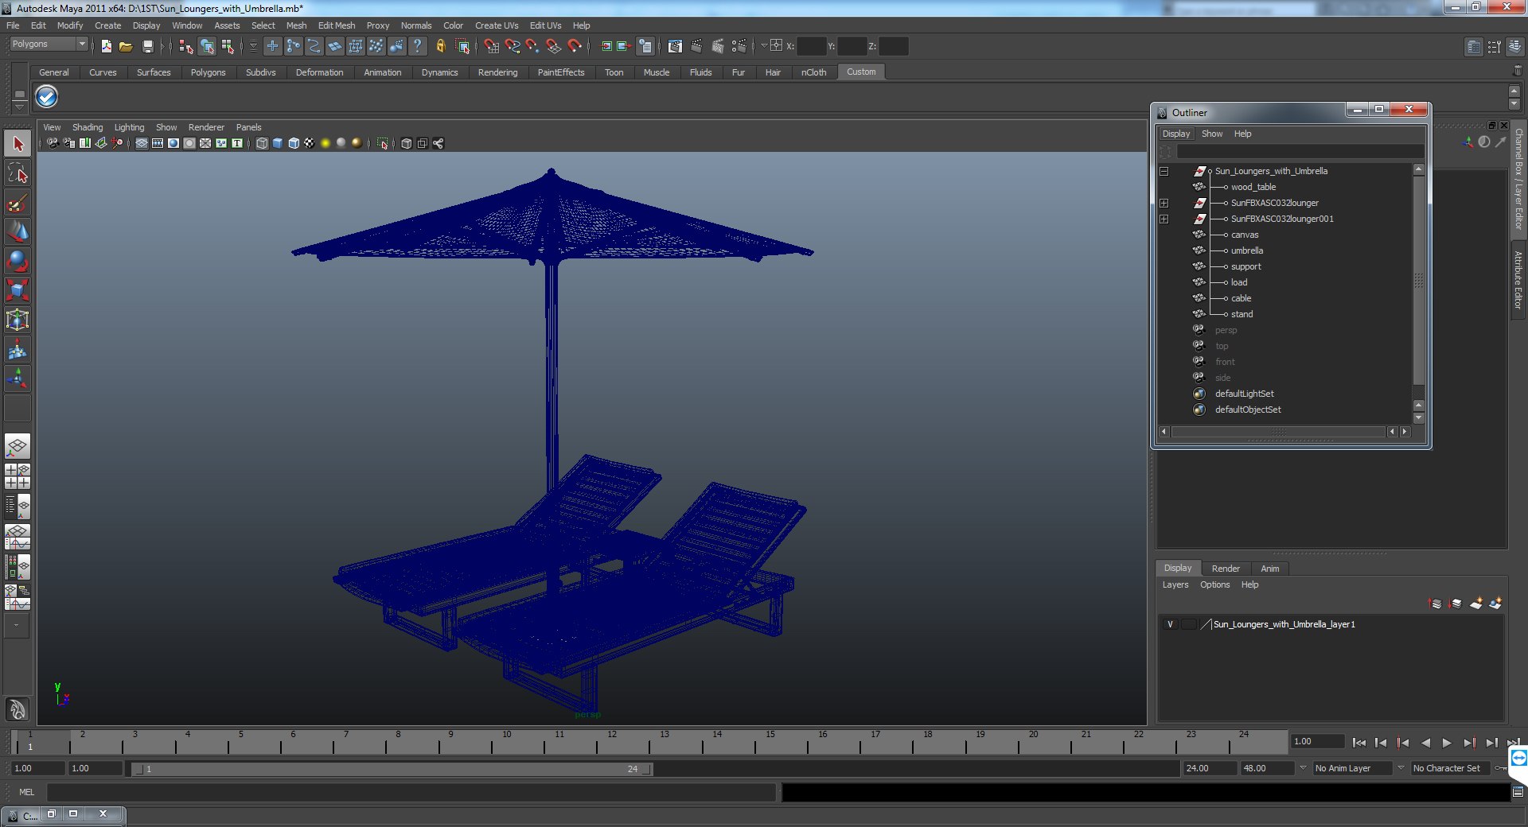Activate the Lasso select tool
Image resolution: width=1528 pixels, height=827 pixels.
[x=18, y=173]
